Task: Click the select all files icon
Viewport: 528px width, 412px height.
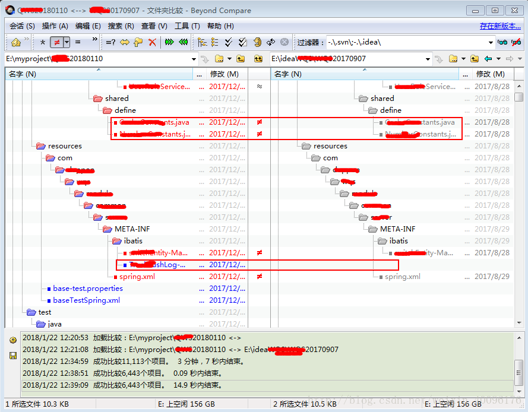Action: pos(242,42)
